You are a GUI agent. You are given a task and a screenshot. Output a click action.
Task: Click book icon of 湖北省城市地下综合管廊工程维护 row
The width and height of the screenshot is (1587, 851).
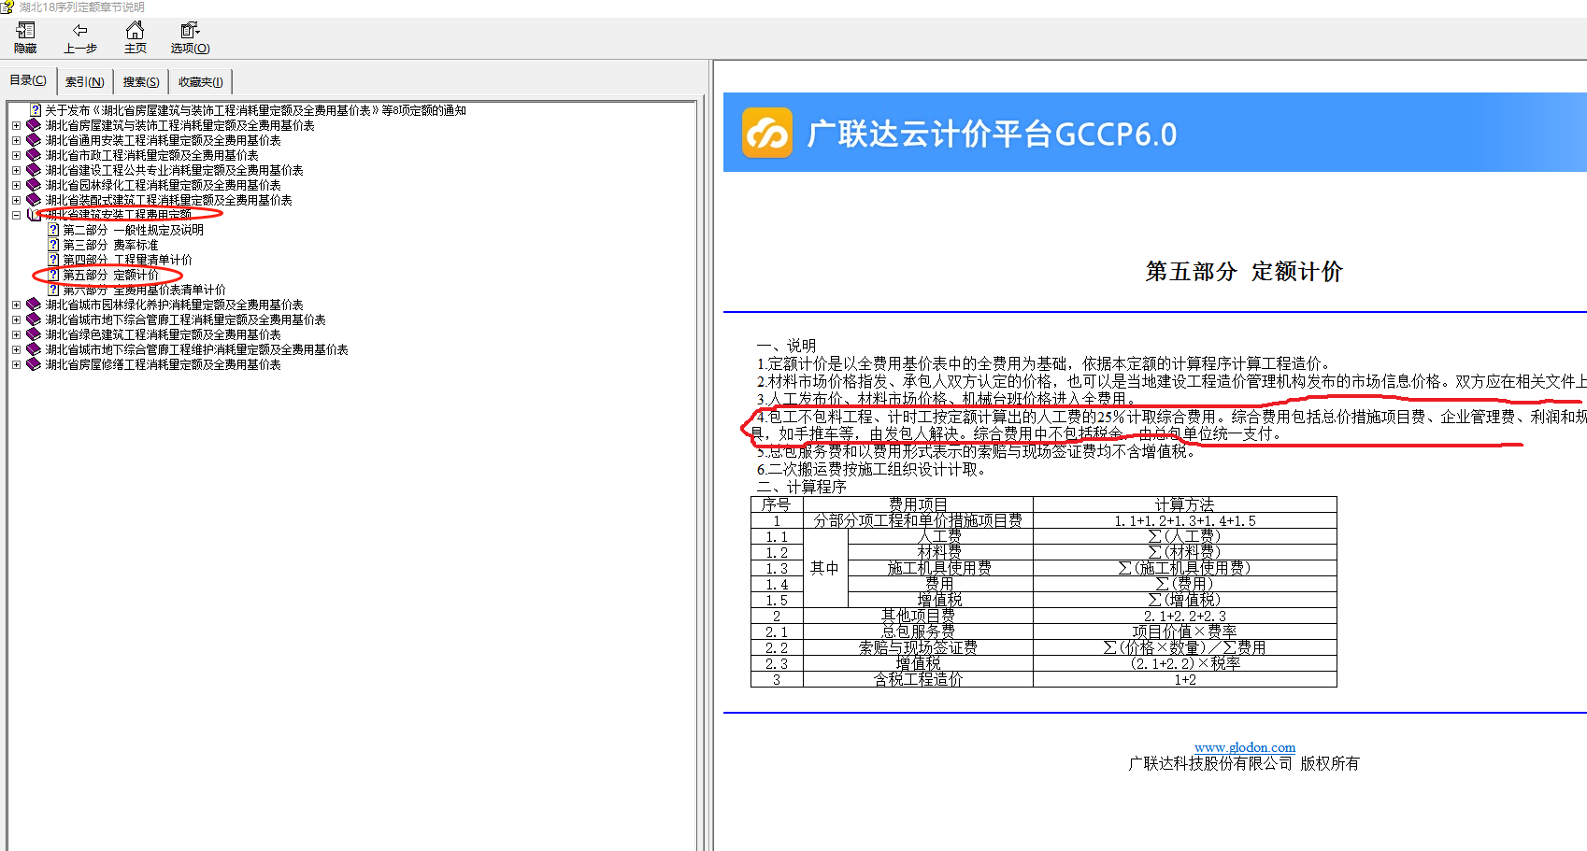pos(34,349)
